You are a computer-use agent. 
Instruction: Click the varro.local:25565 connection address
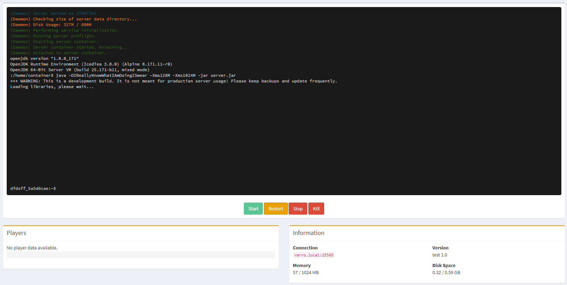[314, 255]
